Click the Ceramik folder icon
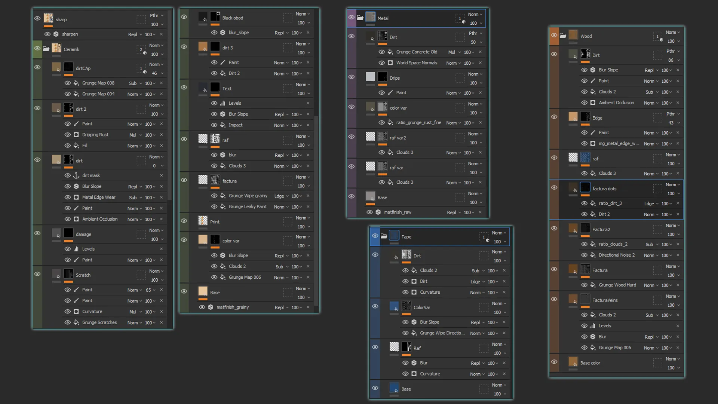Screen dimensions: 718x404 [x=46, y=49]
